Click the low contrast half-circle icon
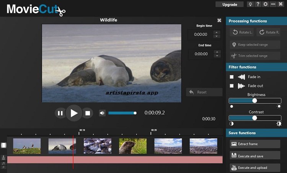 click(232, 124)
